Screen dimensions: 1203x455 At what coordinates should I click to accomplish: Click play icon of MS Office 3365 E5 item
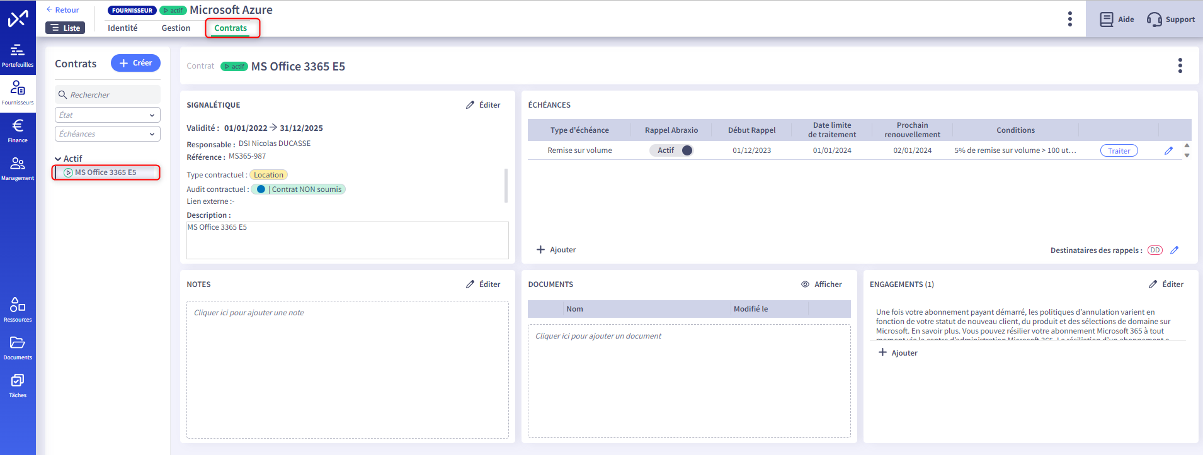click(68, 172)
